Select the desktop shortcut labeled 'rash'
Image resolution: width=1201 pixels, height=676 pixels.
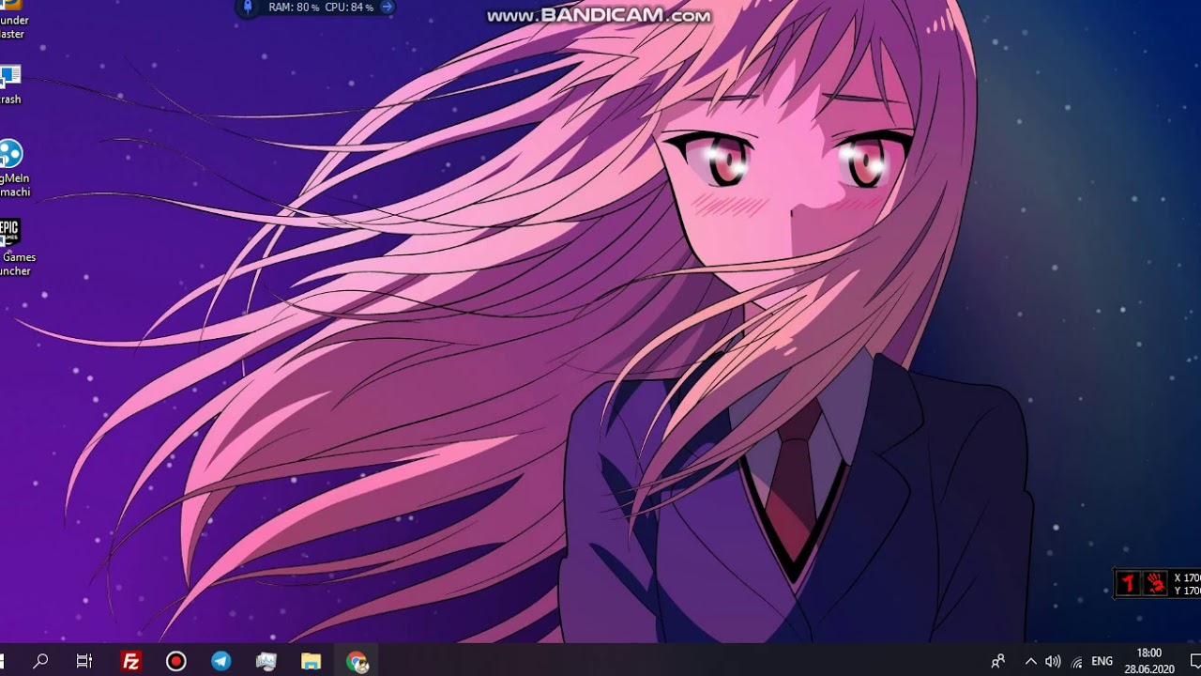point(10,85)
